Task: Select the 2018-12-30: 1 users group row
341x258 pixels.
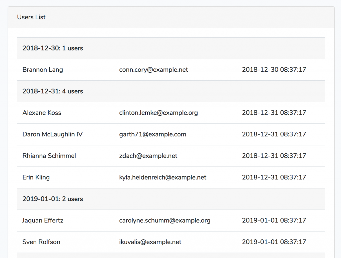Action: tap(53, 48)
